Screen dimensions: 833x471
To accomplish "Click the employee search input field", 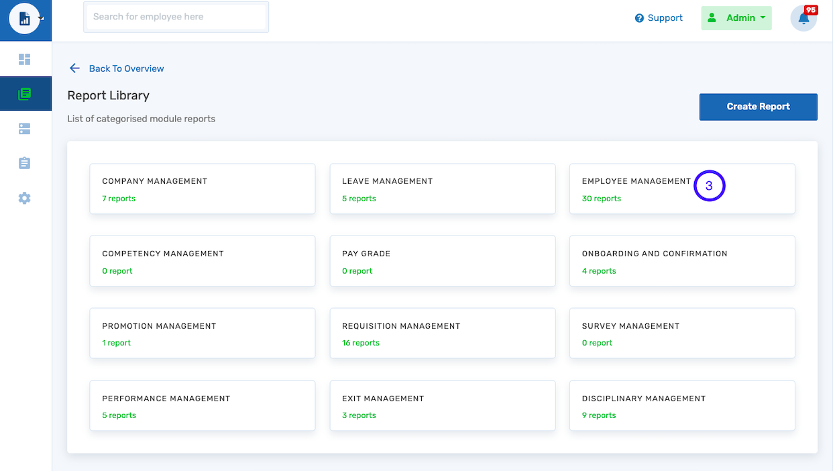I will [x=176, y=17].
